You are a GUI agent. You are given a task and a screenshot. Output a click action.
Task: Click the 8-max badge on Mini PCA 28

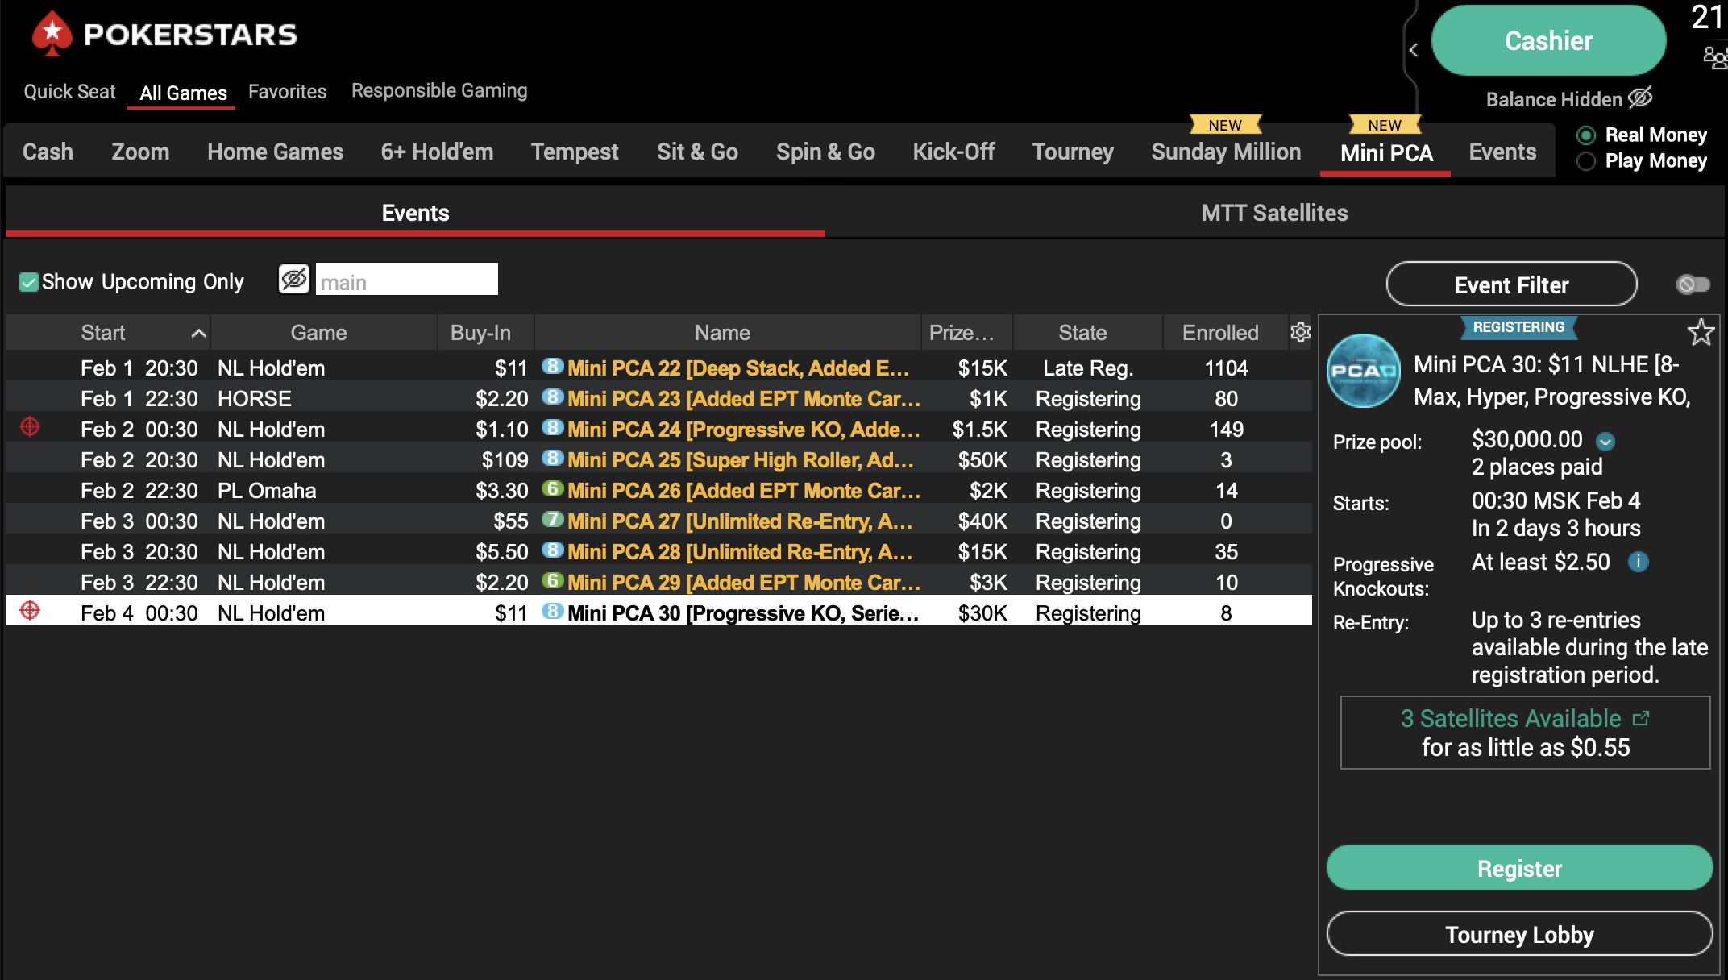552,550
